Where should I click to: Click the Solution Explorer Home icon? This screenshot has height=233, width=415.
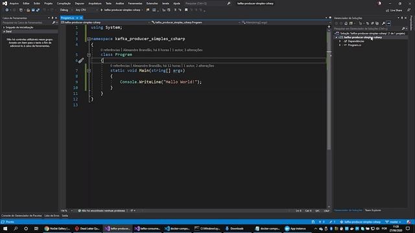point(346,23)
